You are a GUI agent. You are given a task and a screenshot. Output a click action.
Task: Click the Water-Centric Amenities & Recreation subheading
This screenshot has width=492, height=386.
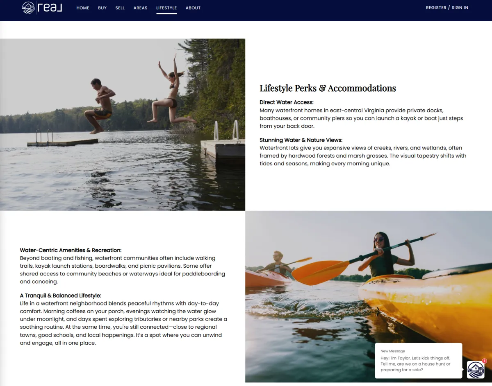(71, 250)
